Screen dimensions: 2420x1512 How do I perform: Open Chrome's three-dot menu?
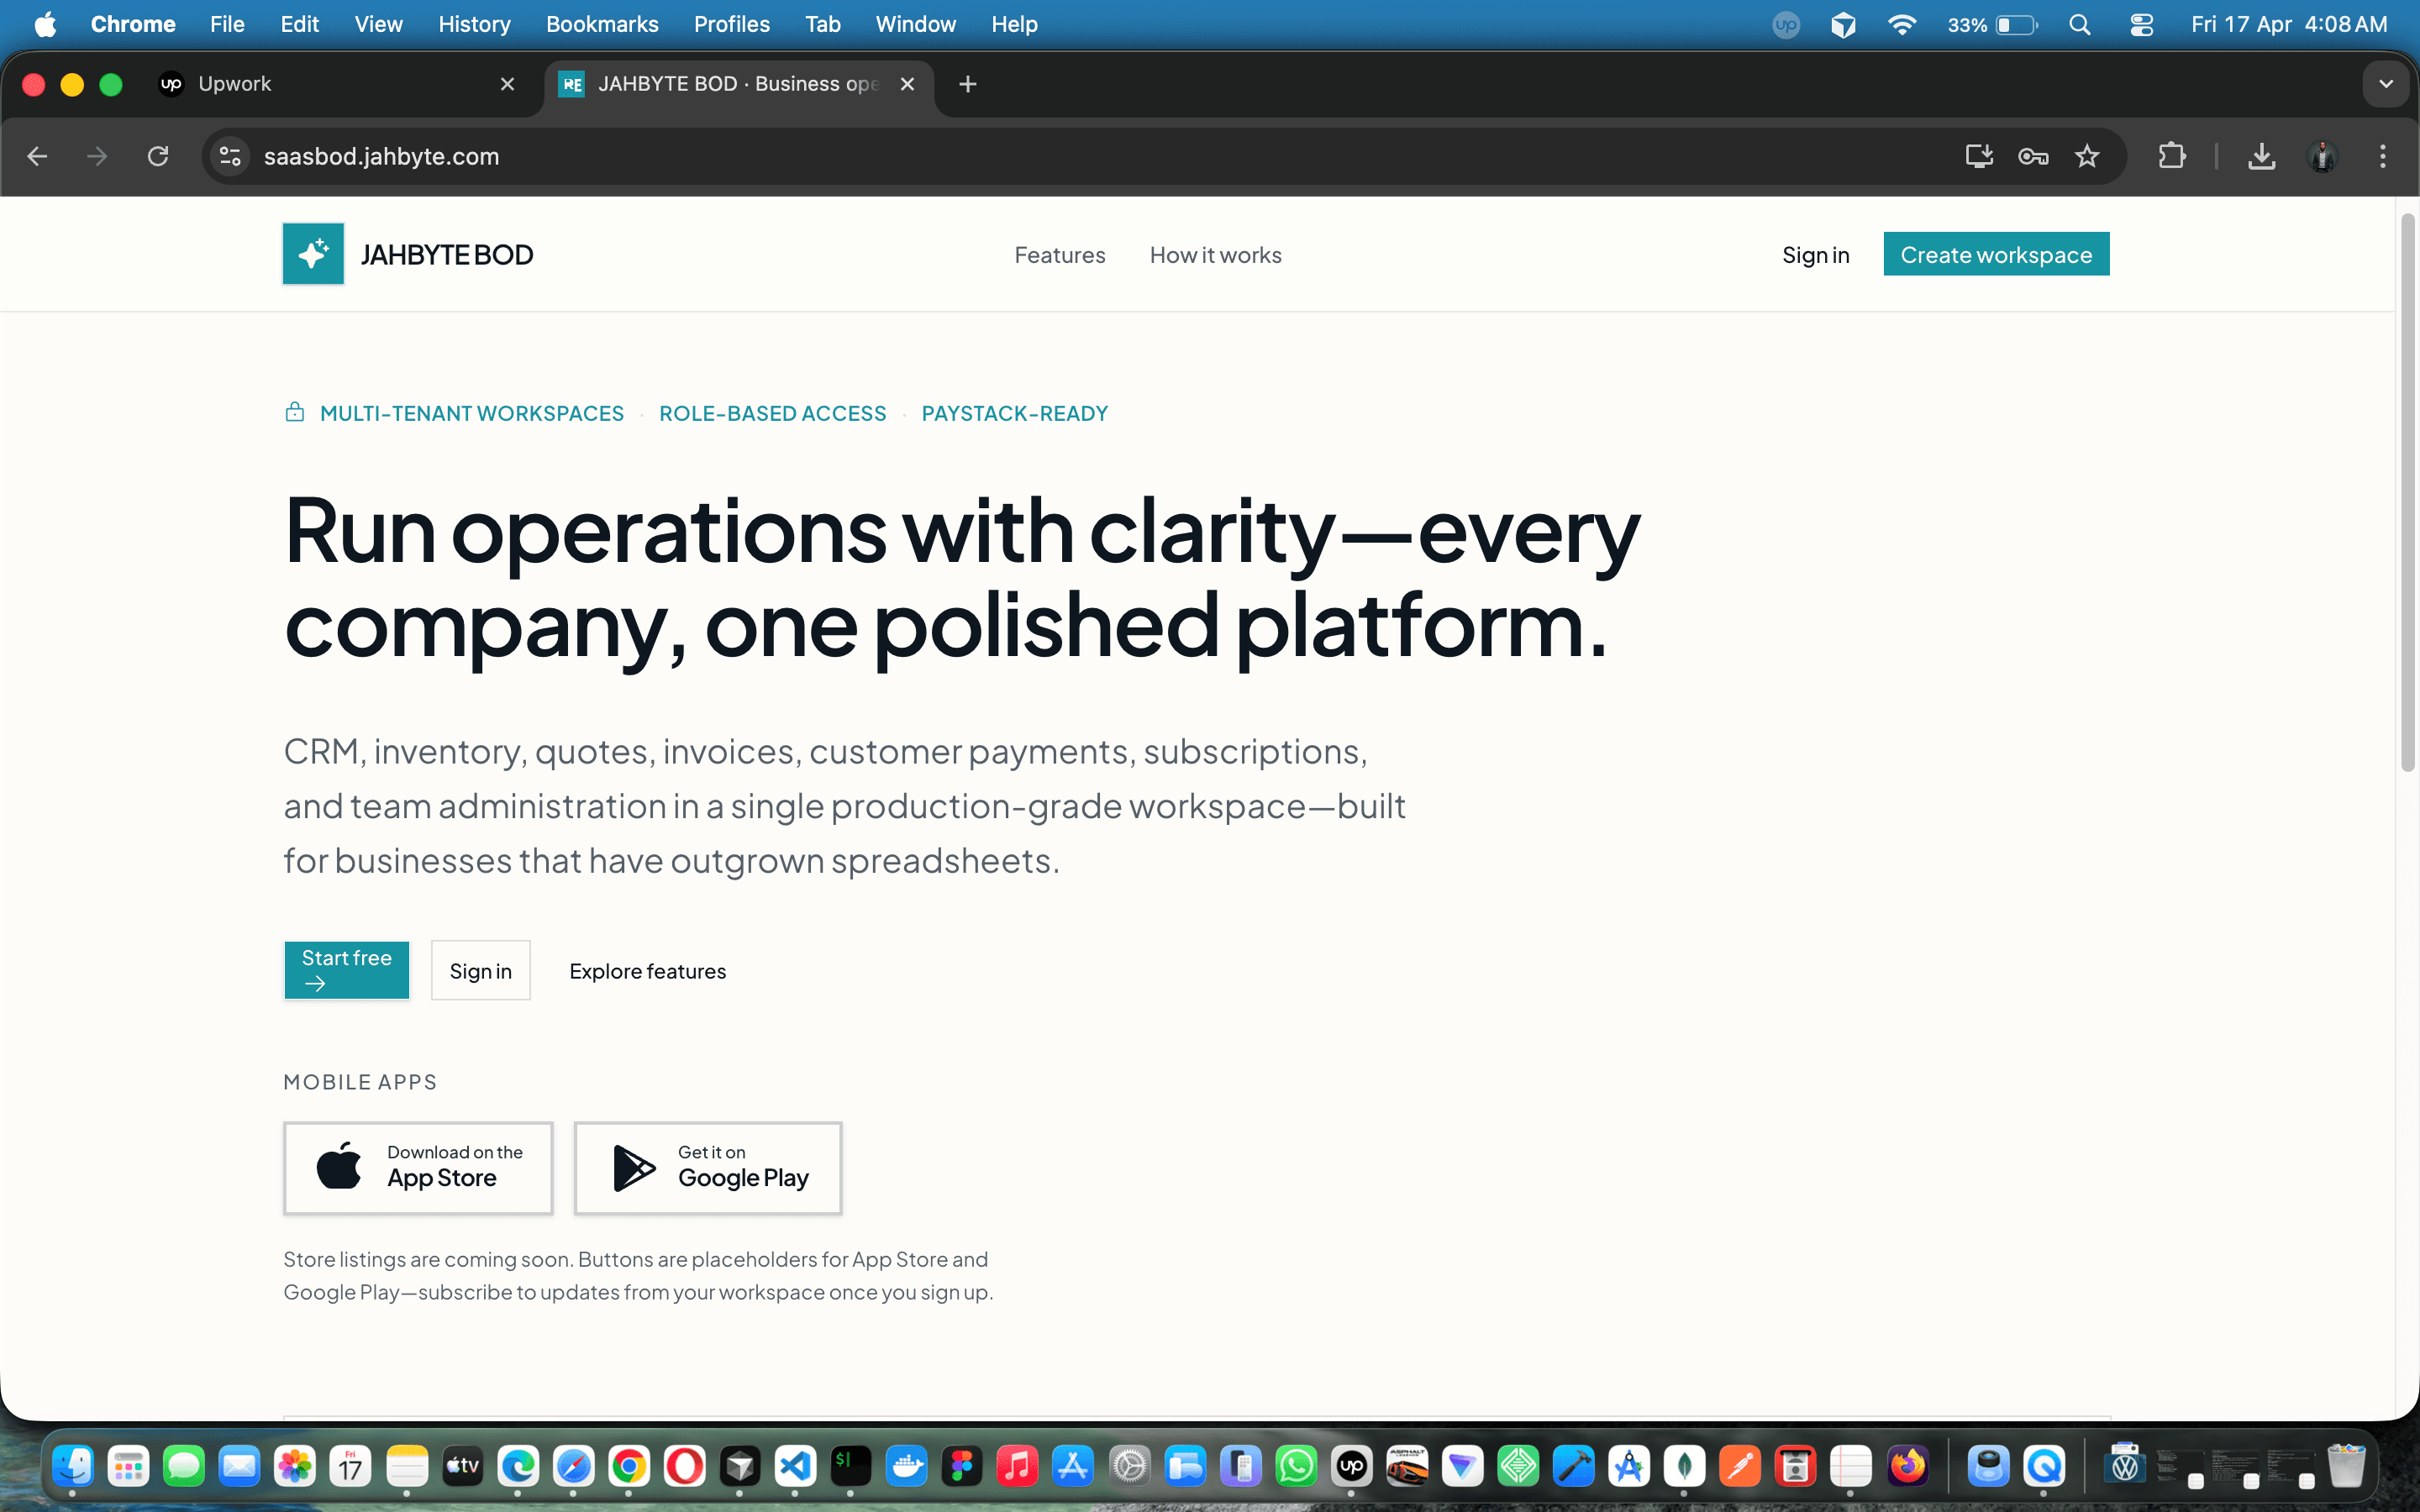pos(2383,156)
